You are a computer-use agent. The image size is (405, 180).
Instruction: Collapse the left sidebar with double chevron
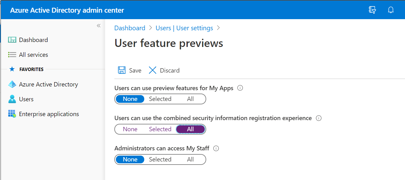pos(99,26)
